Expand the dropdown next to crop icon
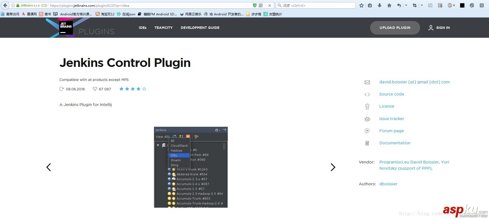Viewport: 489px width, 219px height. tap(422, 5)
